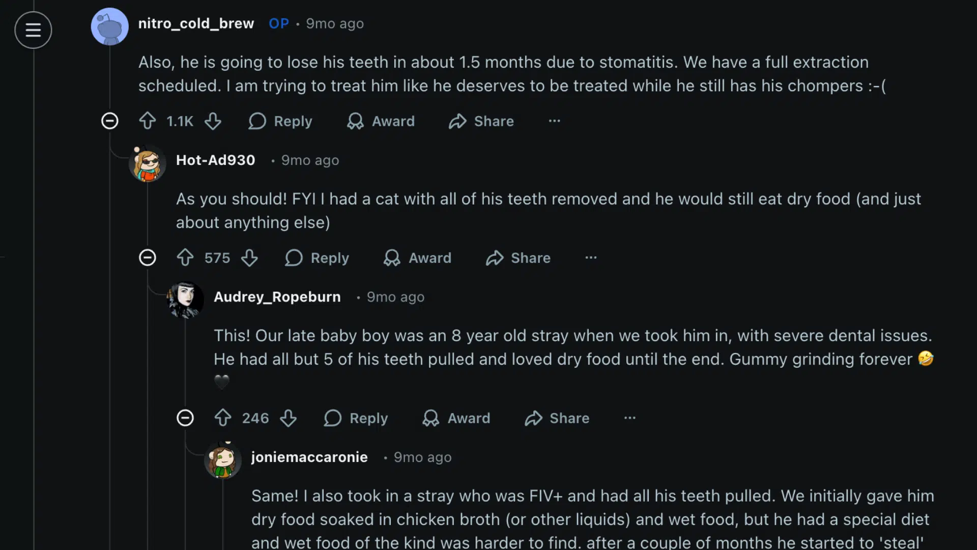Share Hot-Ad930's comment
Screen dimensions: 977x550
(x=518, y=258)
